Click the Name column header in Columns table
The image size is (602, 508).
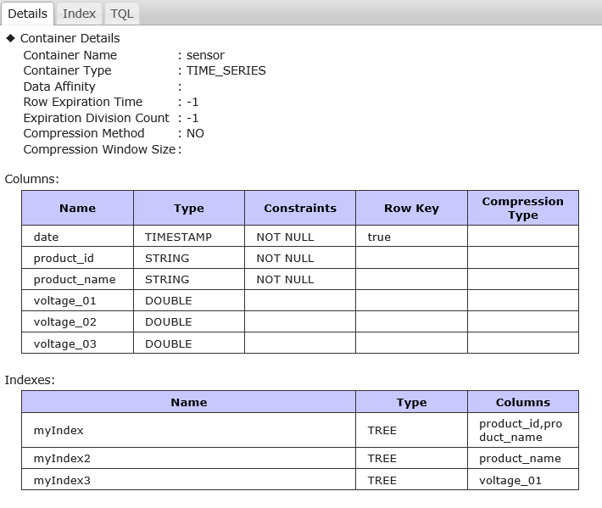point(77,208)
